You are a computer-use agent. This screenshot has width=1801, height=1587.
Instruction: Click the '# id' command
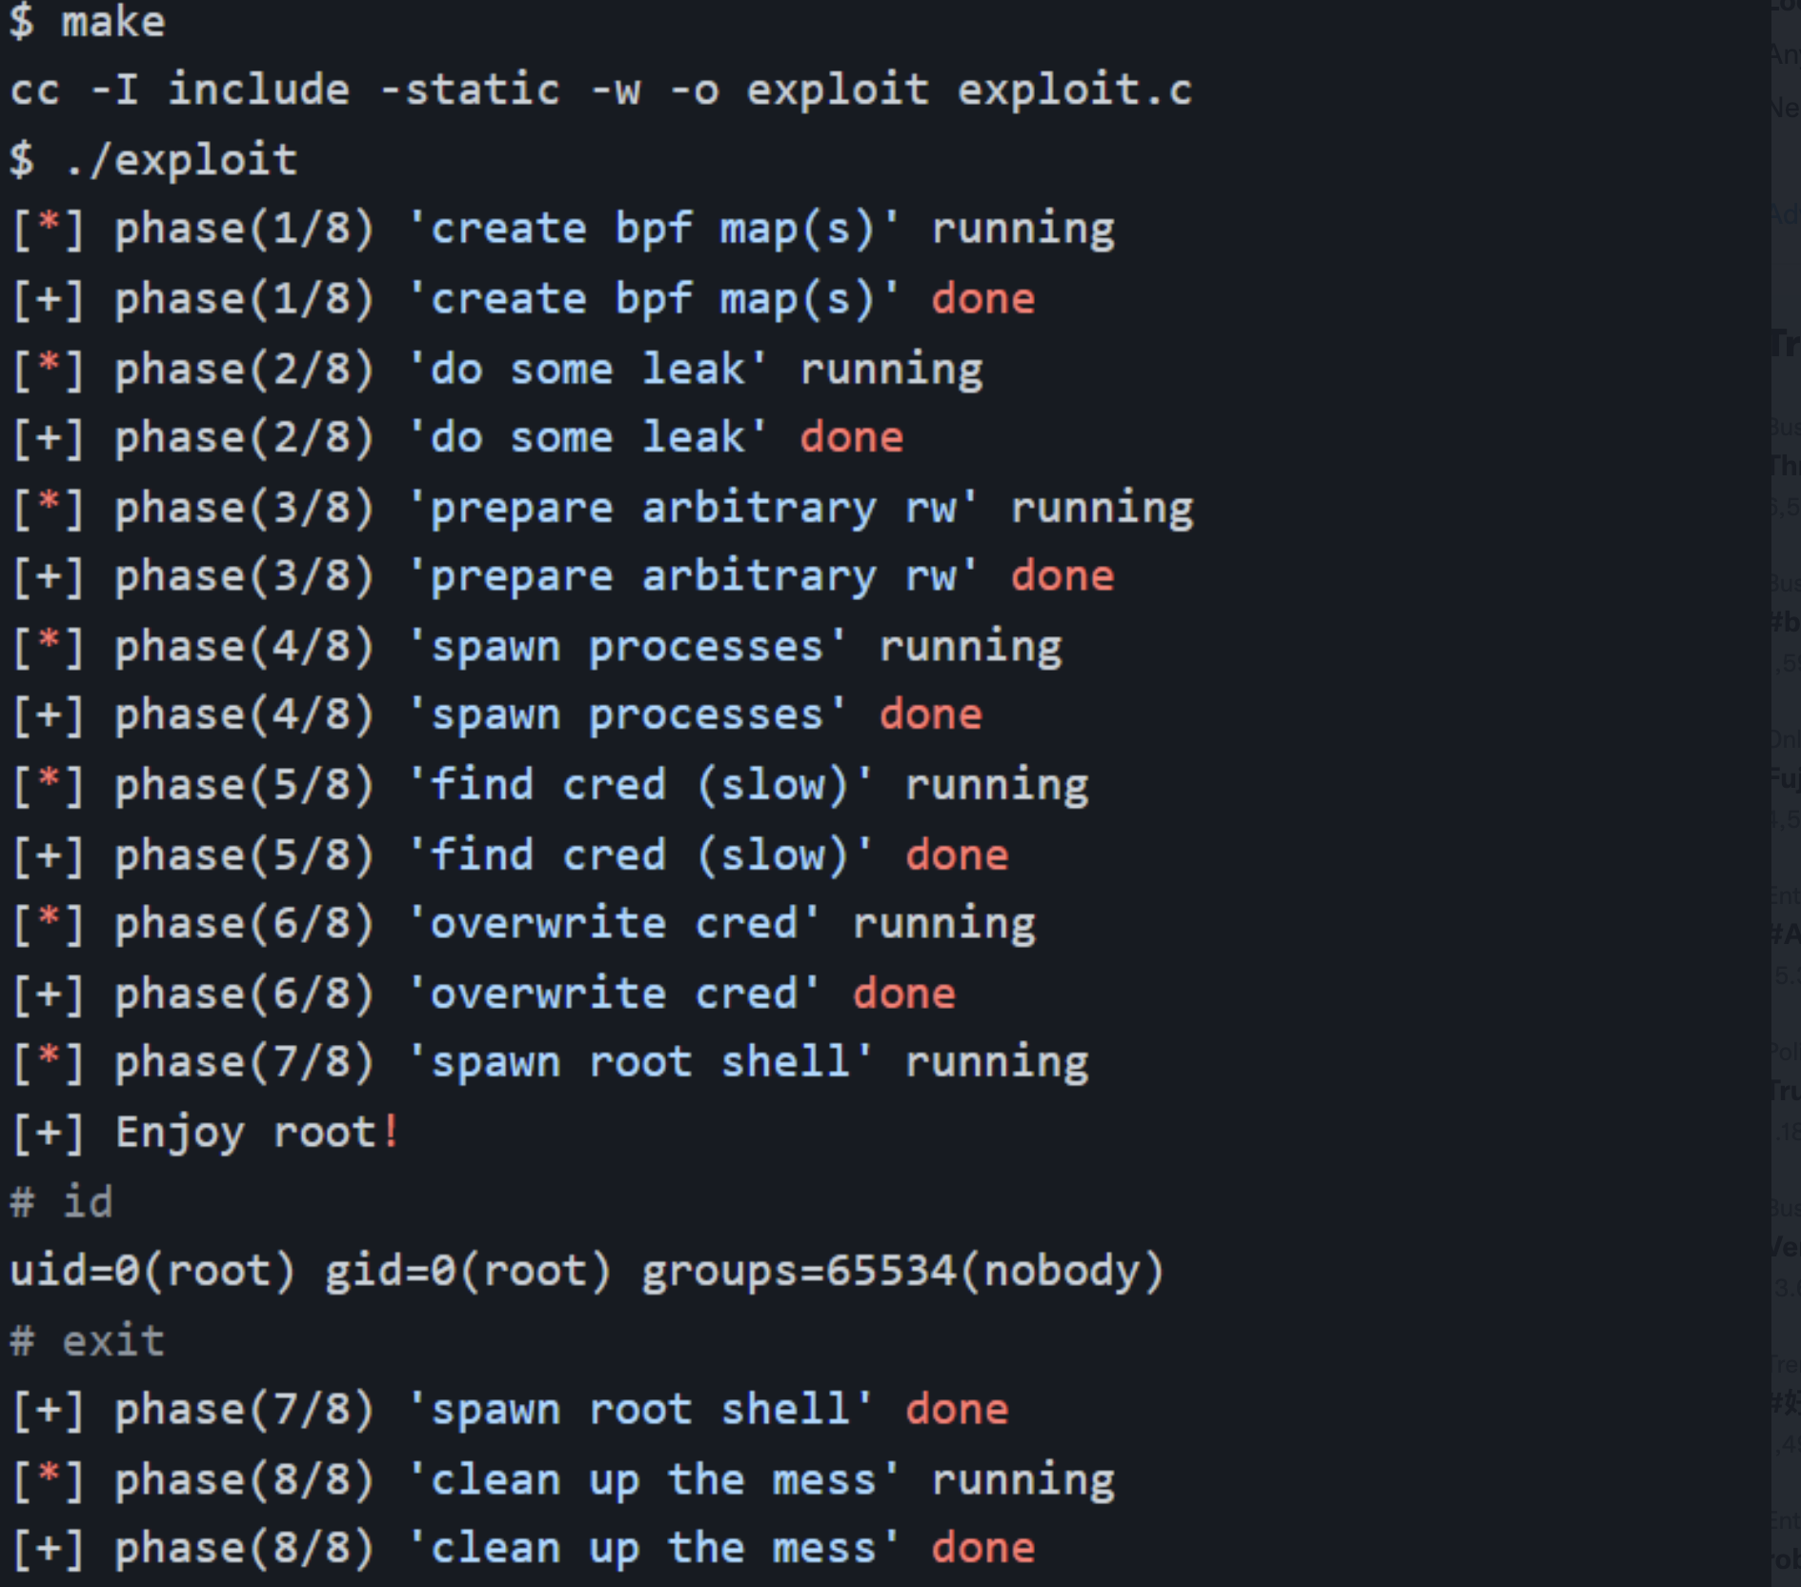click(62, 1201)
